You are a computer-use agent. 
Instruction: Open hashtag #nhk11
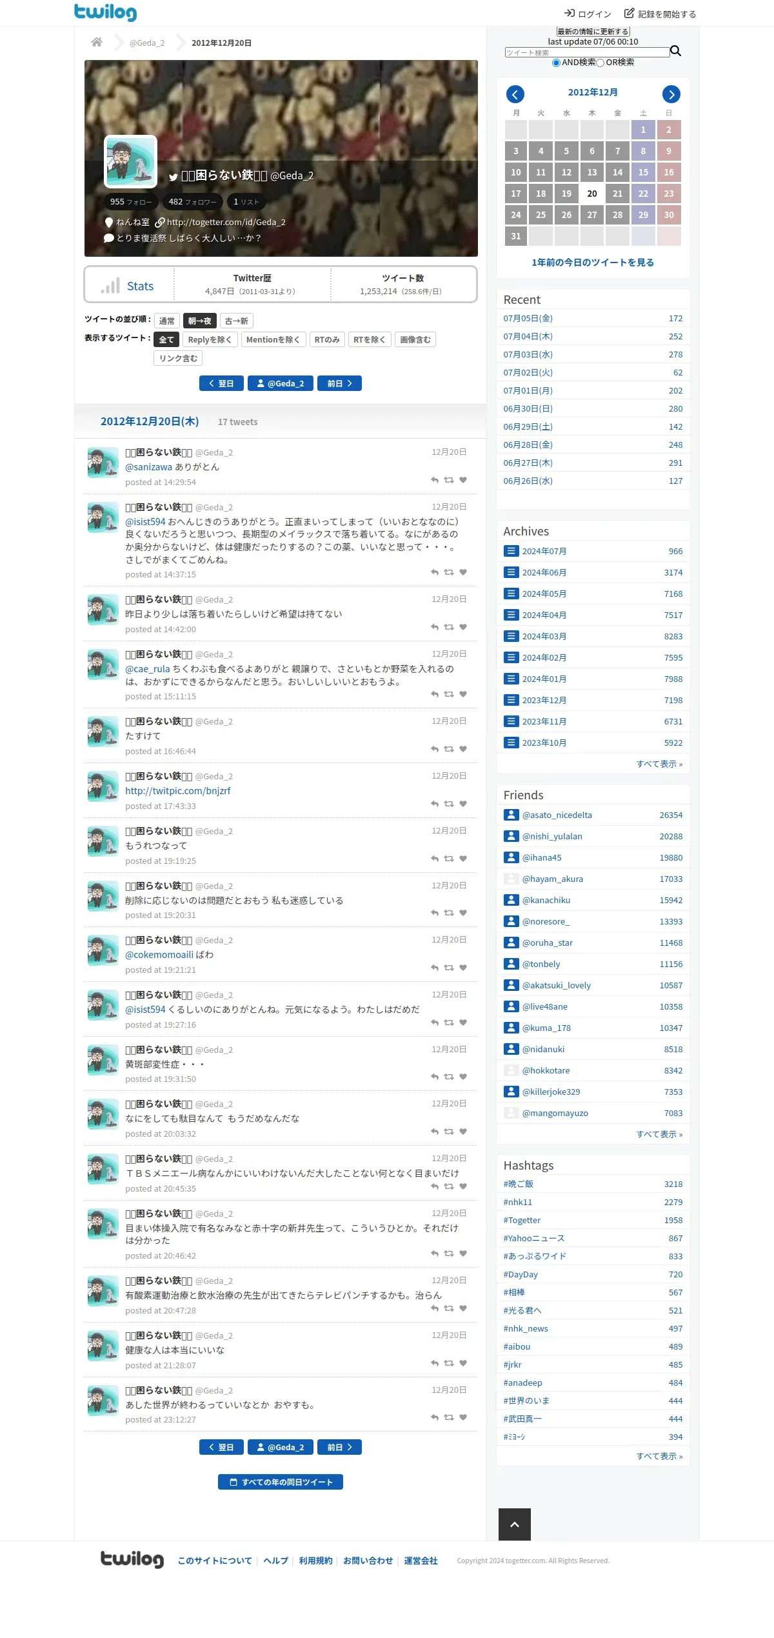click(518, 1202)
